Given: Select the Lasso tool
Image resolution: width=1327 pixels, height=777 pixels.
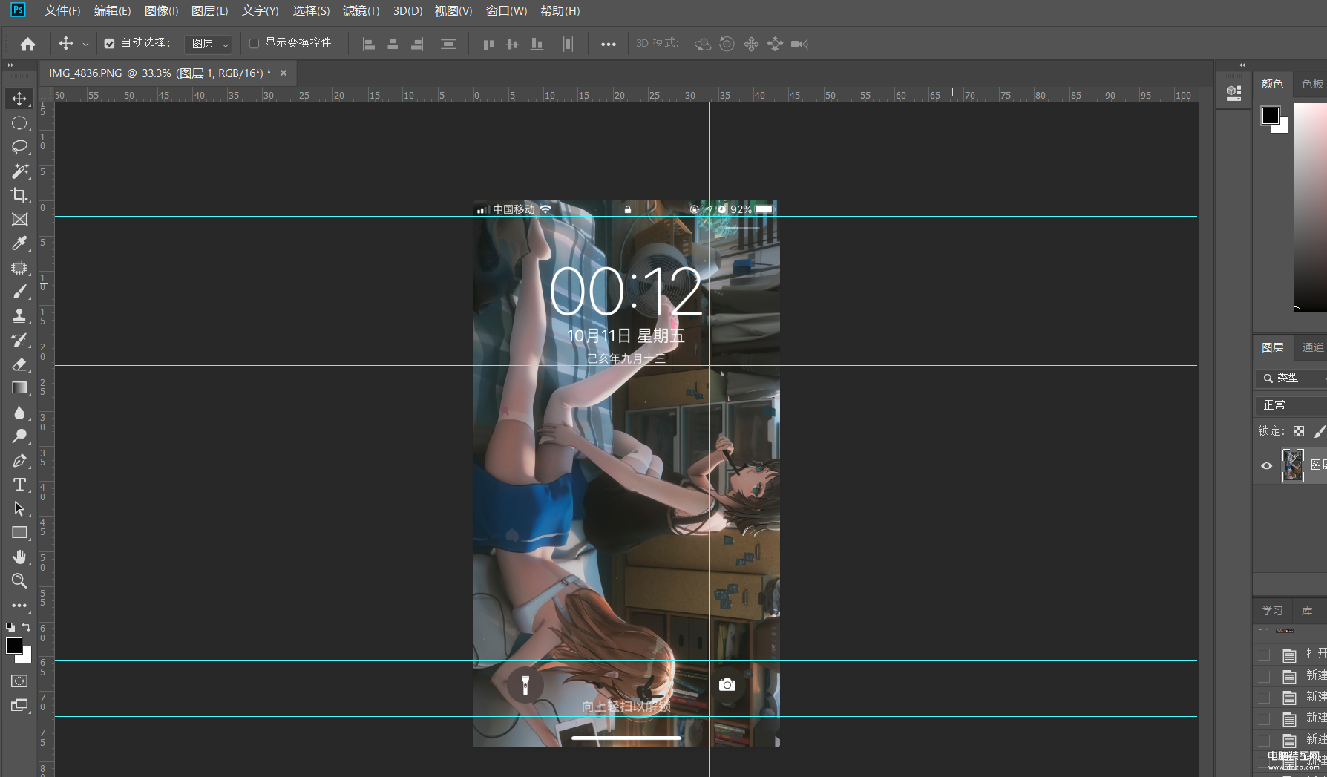Looking at the screenshot, I should (x=19, y=147).
